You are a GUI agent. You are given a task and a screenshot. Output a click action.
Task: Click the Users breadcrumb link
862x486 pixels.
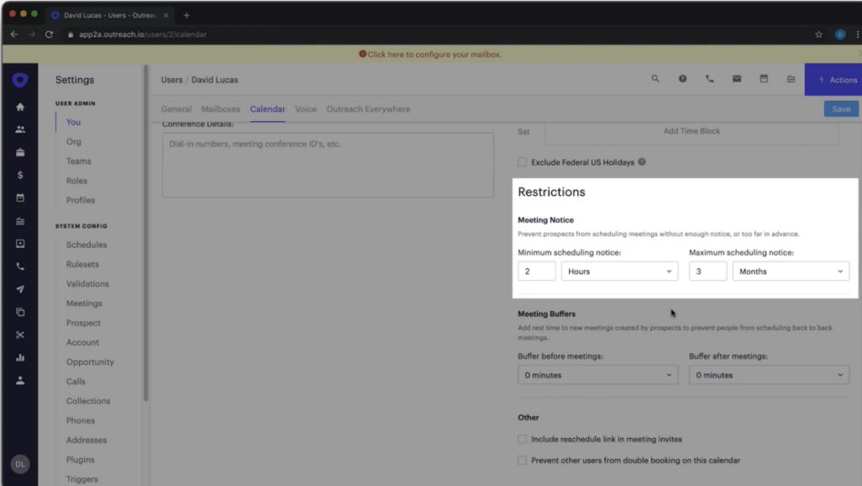point(172,80)
